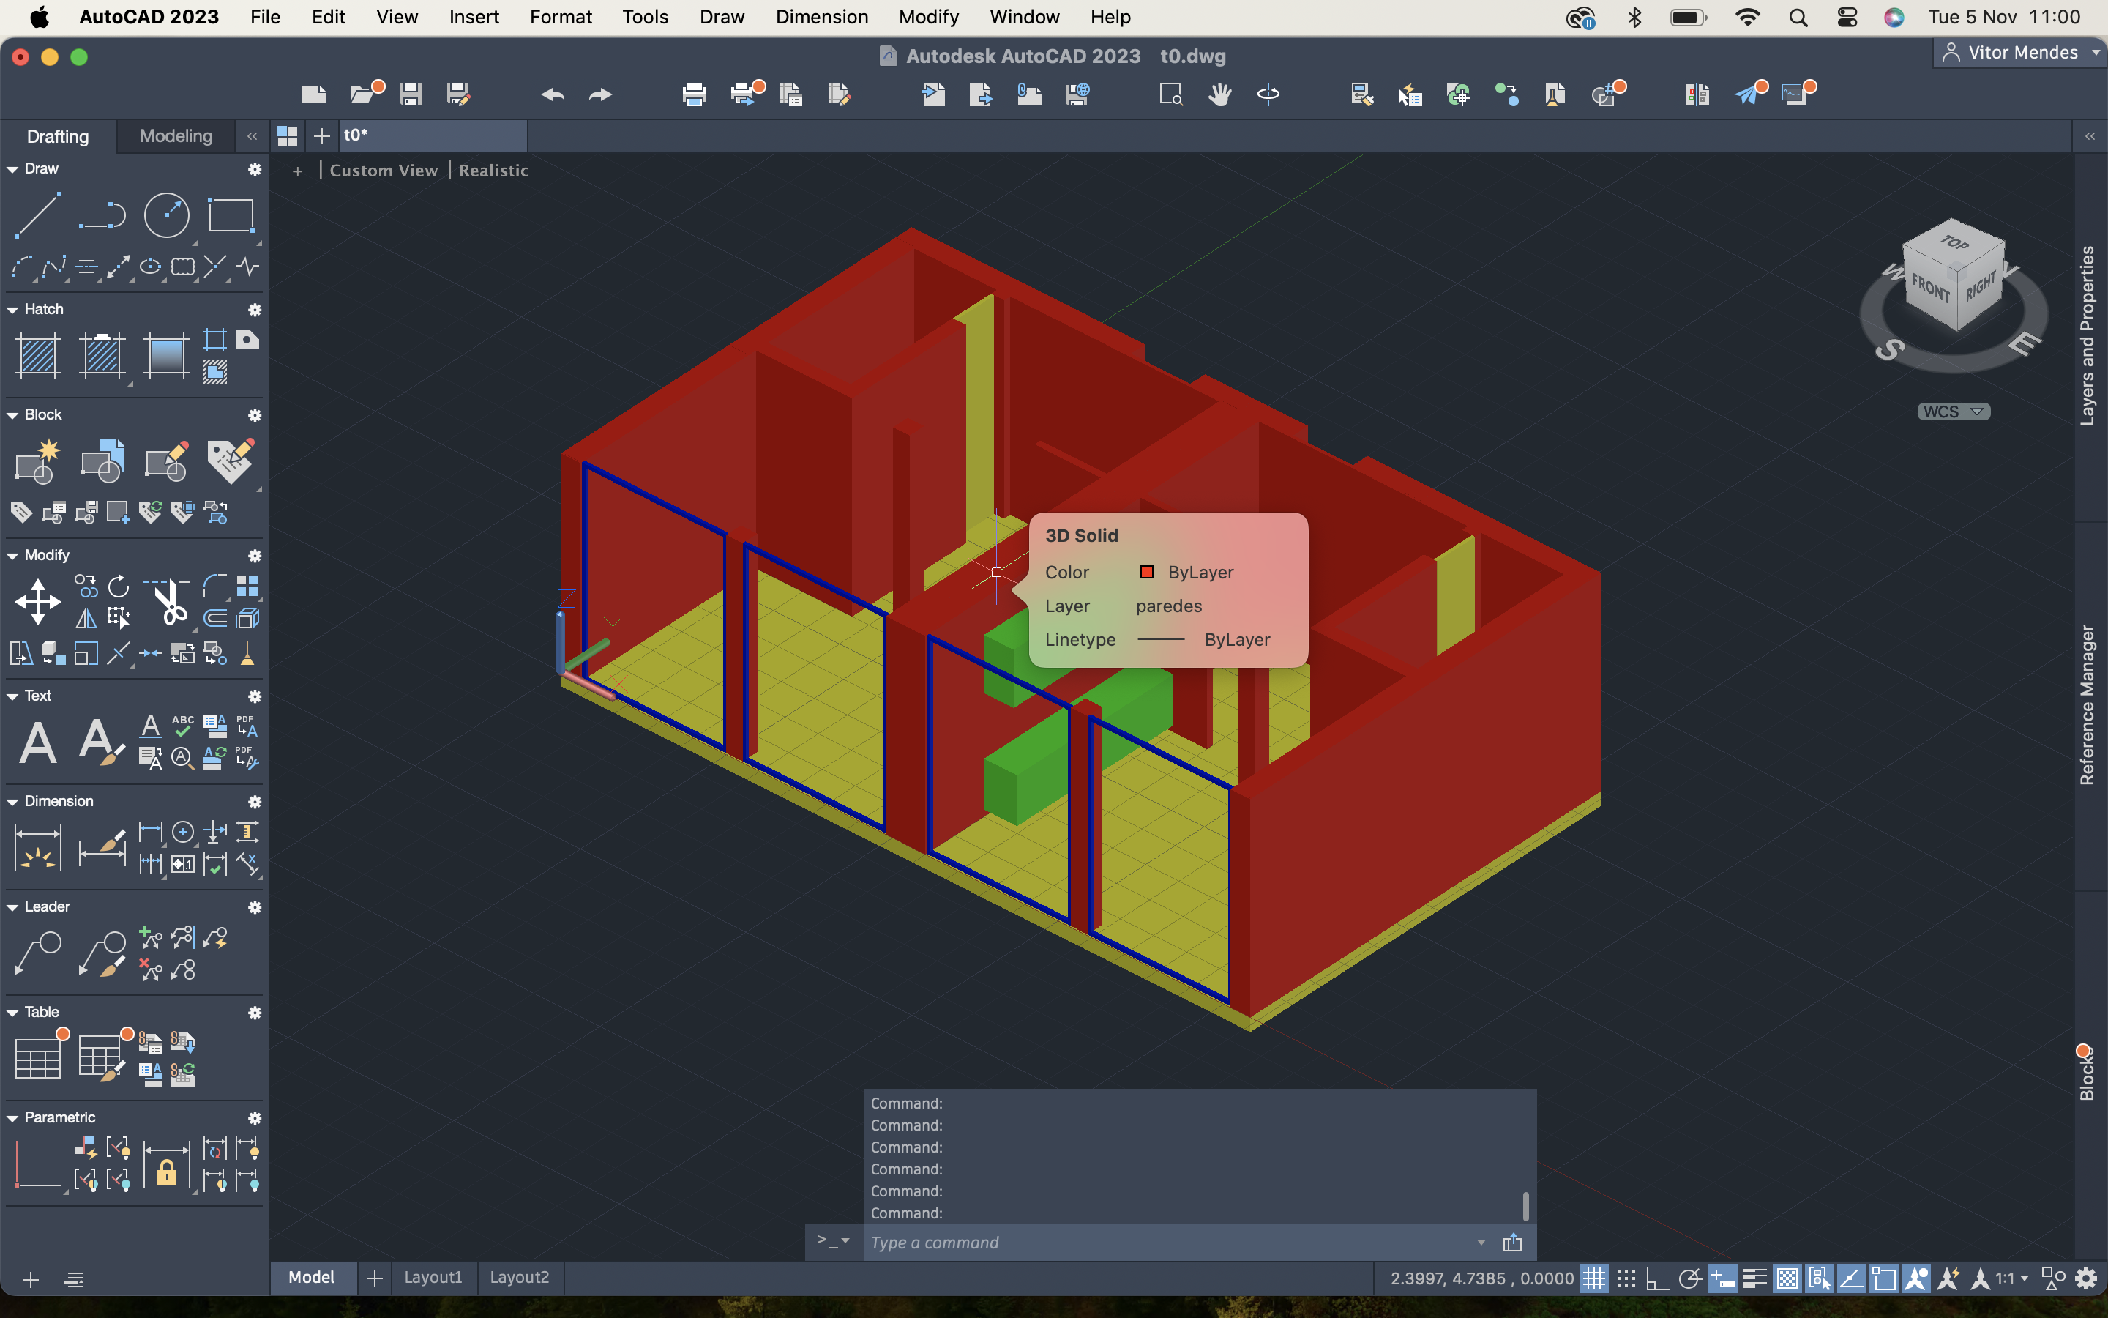This screenshot has width=2108, height=1318.
Task: Select the Rotate tool
Action: point(119,586)
